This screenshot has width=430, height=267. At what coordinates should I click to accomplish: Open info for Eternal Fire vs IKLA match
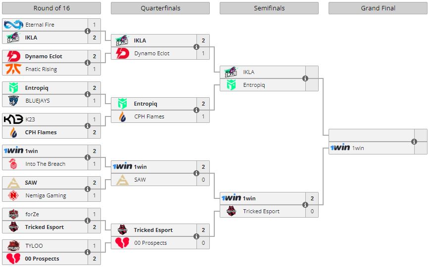88,31
